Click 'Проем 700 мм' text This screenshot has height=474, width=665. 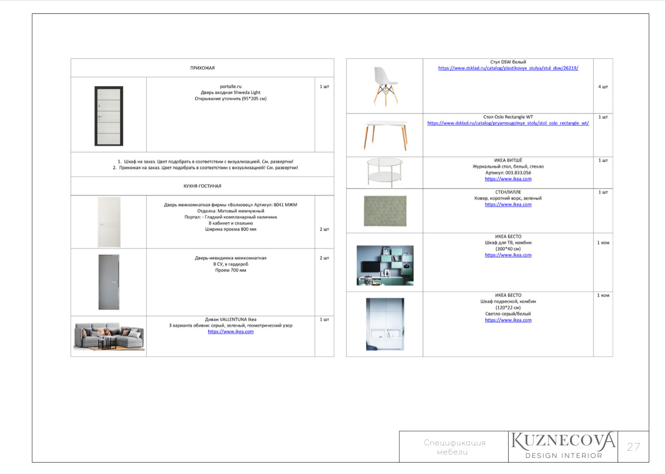tap(231, 270)
